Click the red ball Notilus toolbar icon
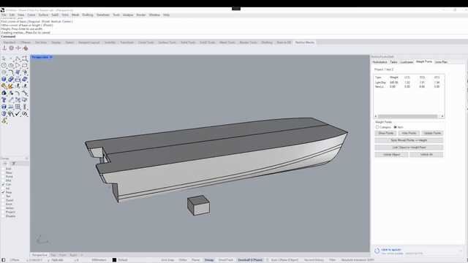Screen dimensions: 468x263 coord(26,48)
